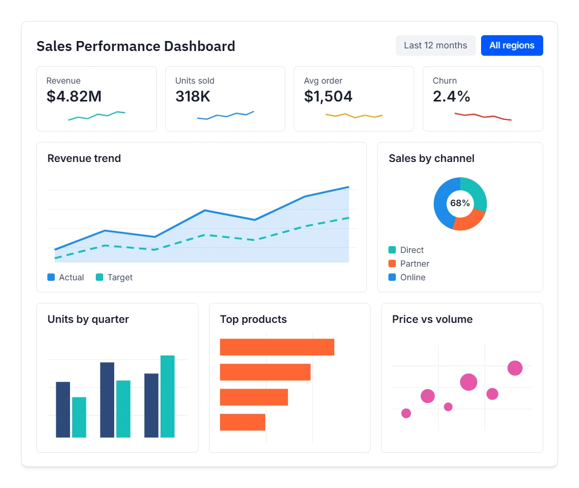Select the second-longest Top products bar
This screenshot has height=488, width=579.
point(265,372)
